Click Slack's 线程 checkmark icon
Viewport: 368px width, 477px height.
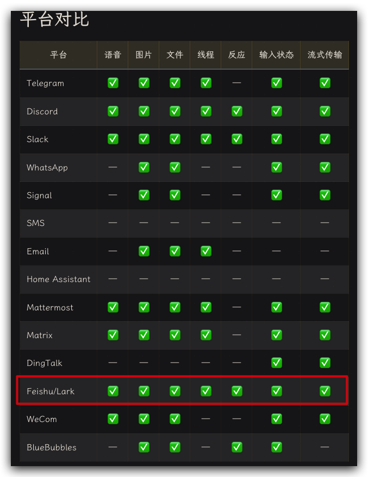205,139
